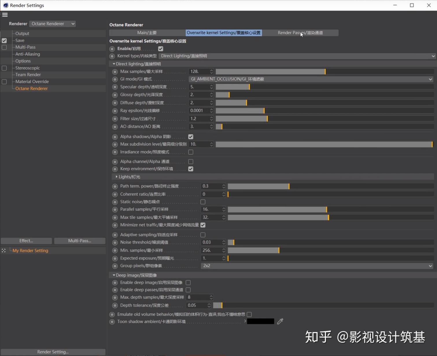
Task: Toggle the Multi-Pass checkbox in list
Action: pyautogui.click(x=4, y=47)
